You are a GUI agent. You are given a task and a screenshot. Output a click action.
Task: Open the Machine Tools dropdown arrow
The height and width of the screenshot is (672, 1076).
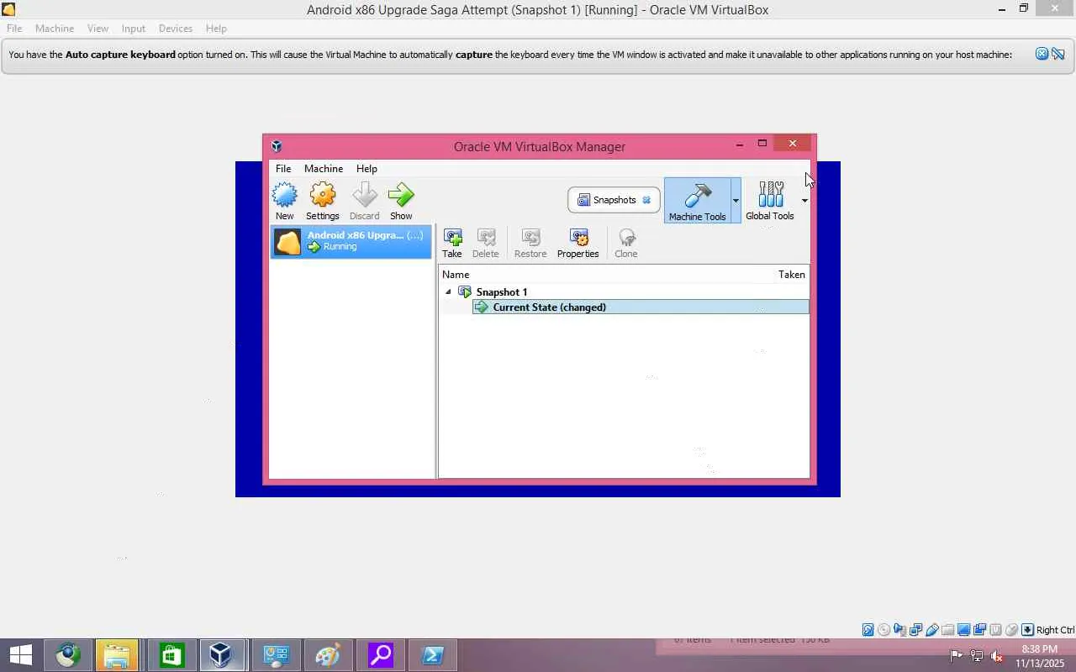point(736,201)
